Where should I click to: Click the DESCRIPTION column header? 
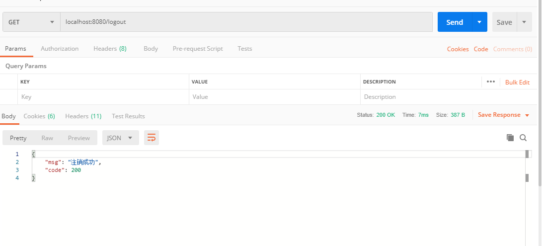(x=379, y=82)
